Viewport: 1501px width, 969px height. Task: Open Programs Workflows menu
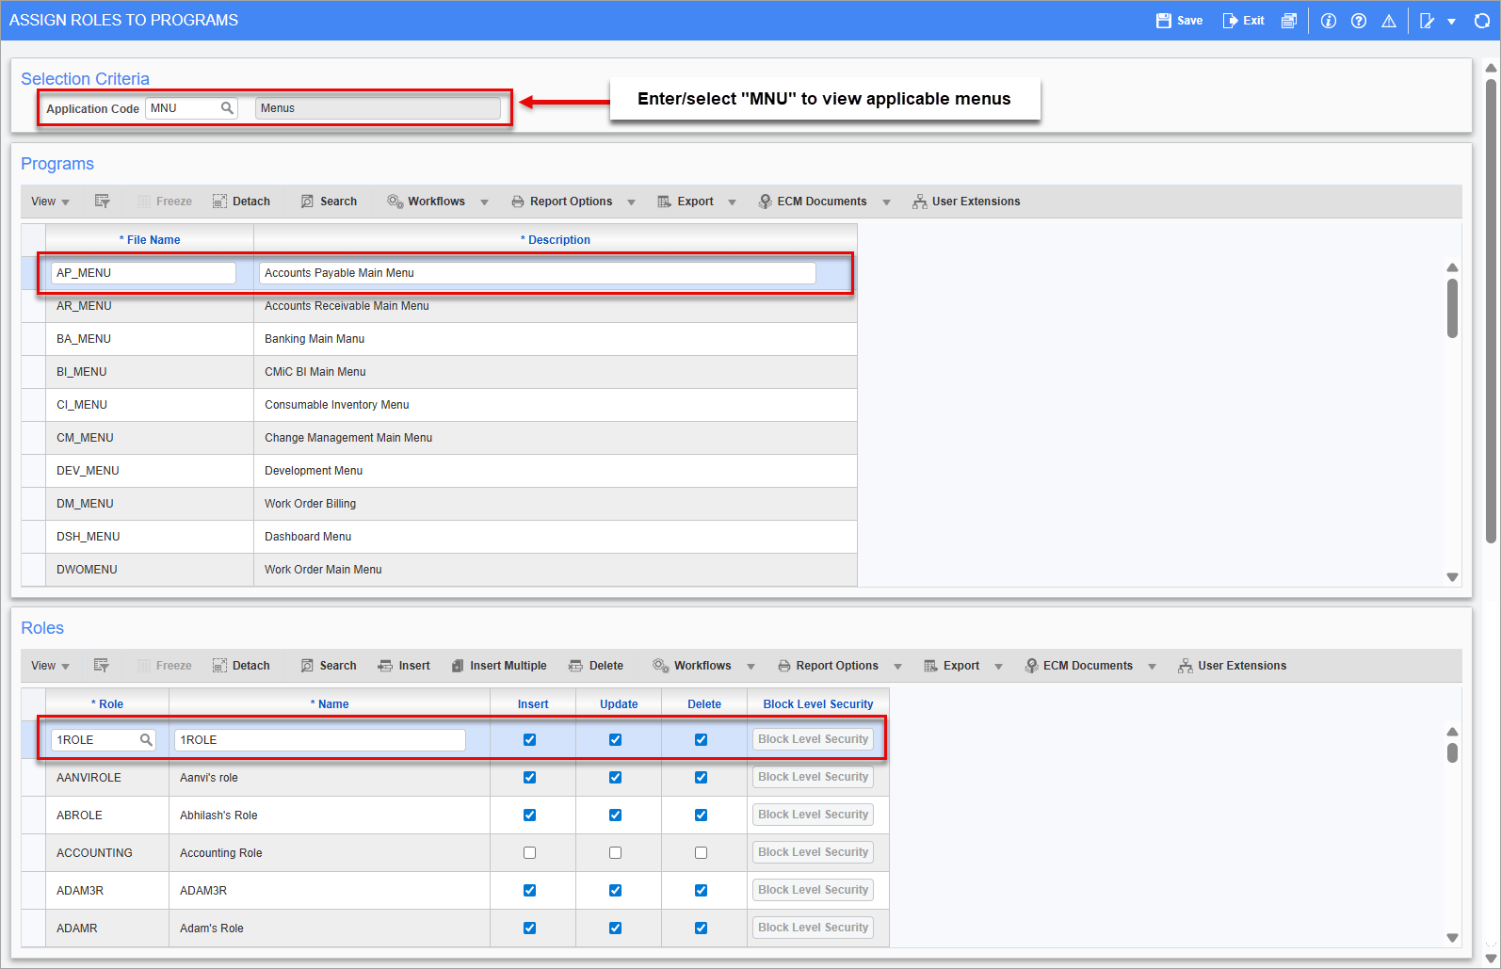tap(427, 202)
